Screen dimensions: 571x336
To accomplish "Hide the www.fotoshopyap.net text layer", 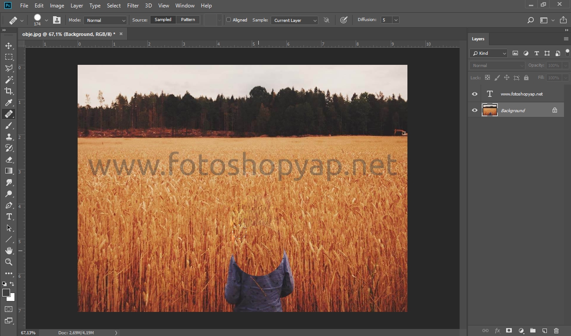I will click(475, 94).
